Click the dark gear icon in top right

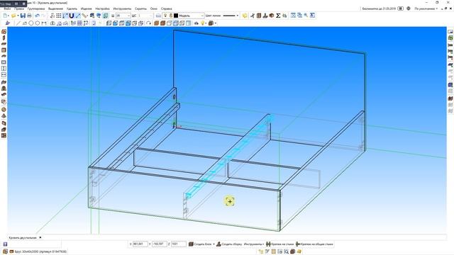pyautogui.click(x=409, y=8)
